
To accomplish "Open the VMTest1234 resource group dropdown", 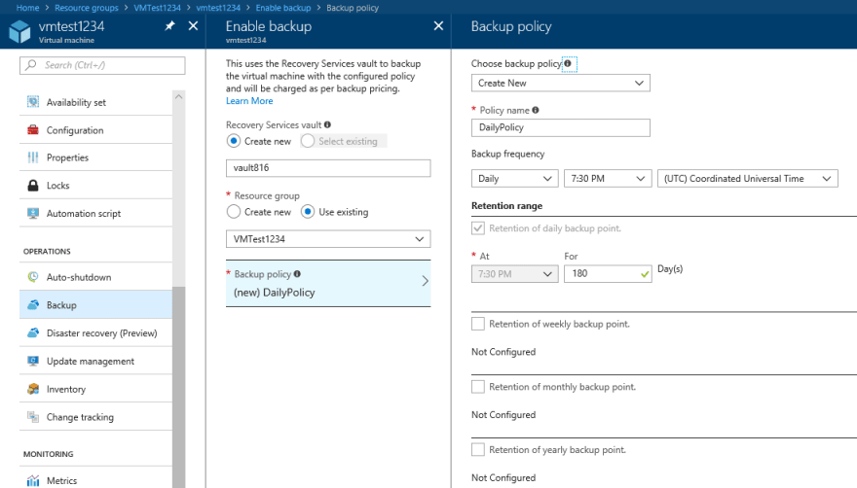I will point(328,239).
